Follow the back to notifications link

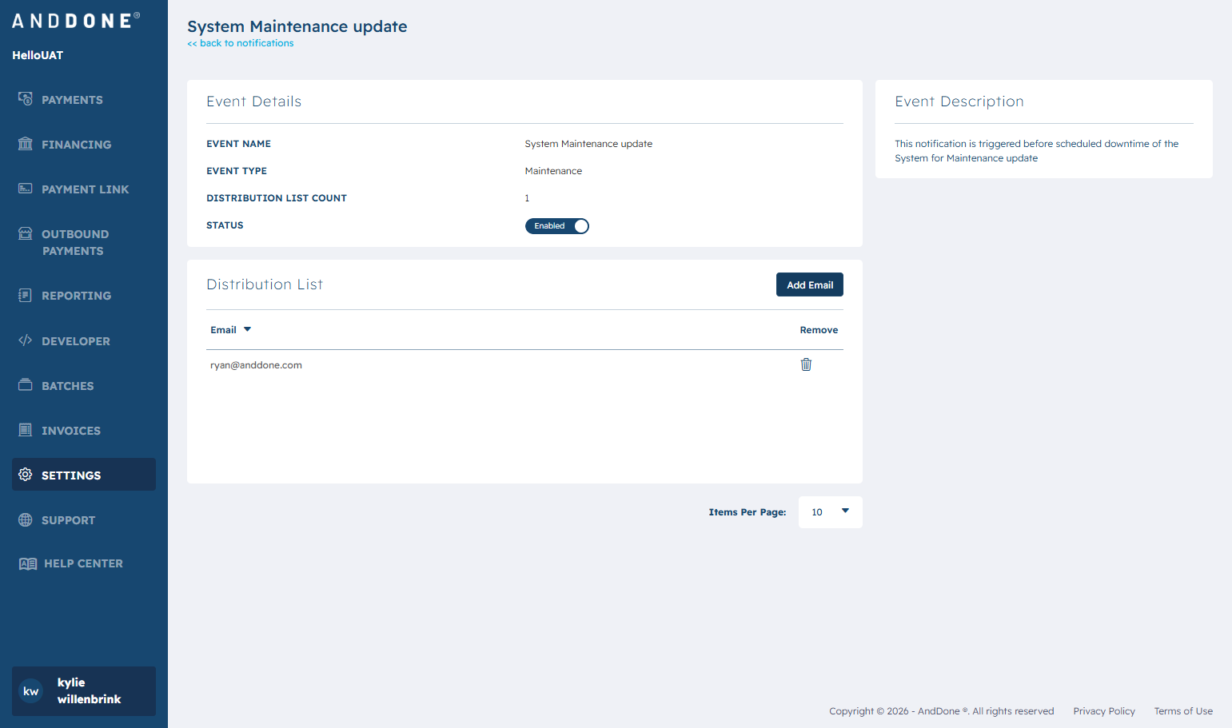pyautogui.click(x=241, y=43)
